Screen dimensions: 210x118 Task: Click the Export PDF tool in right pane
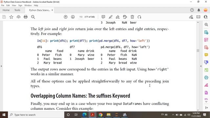tap(206, 32)
